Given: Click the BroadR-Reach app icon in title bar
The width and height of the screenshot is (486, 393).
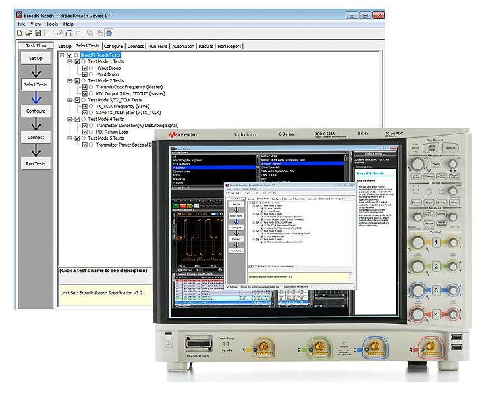Looking at the screenshot, I should [19, 15].
